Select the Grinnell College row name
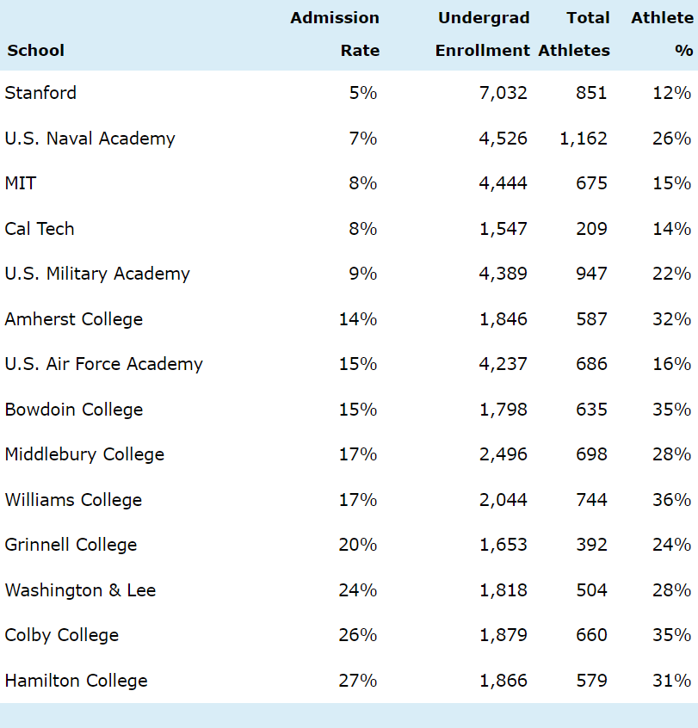The image size is (698, 728). coord(71,544)
